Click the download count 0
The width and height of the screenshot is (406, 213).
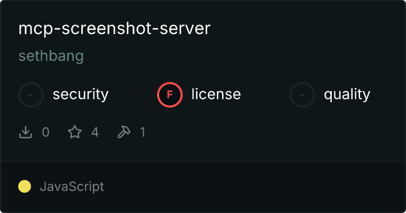coord(46,132)
